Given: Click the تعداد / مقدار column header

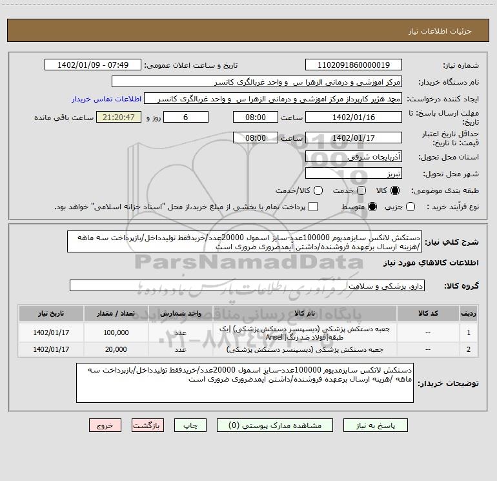Looking at the screenshot, I should coord(116,314).
